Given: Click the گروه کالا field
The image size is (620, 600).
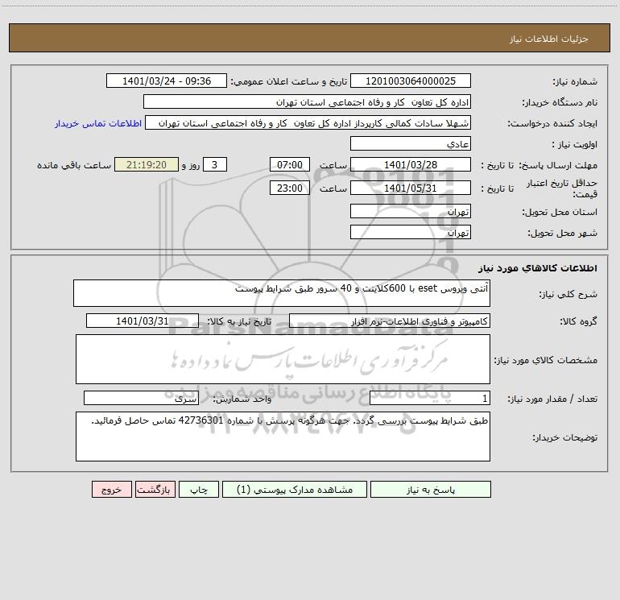Looking at the screenshot, I should click(390, 321).
